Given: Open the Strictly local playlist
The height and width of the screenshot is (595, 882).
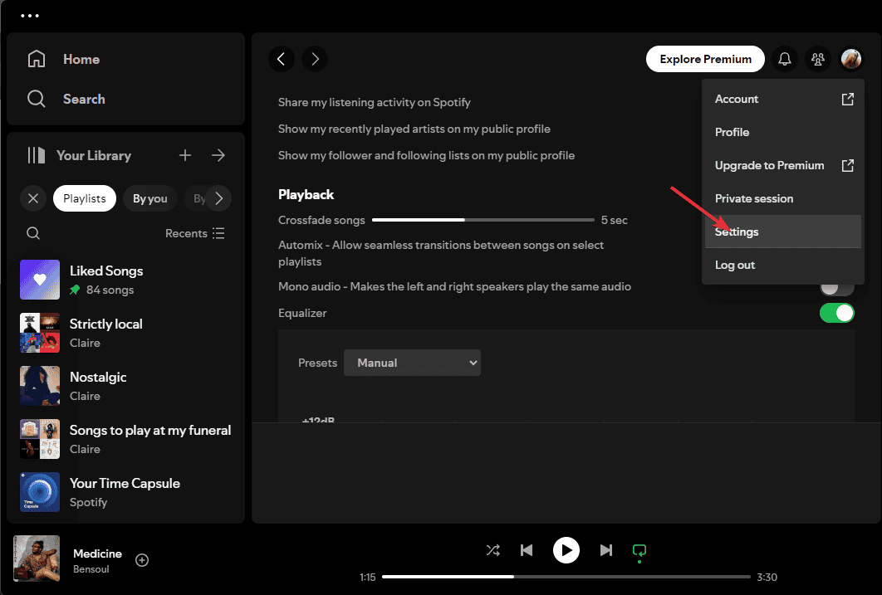Looking at the screenshot, I should pyautogui.click(x=126, y=333).
